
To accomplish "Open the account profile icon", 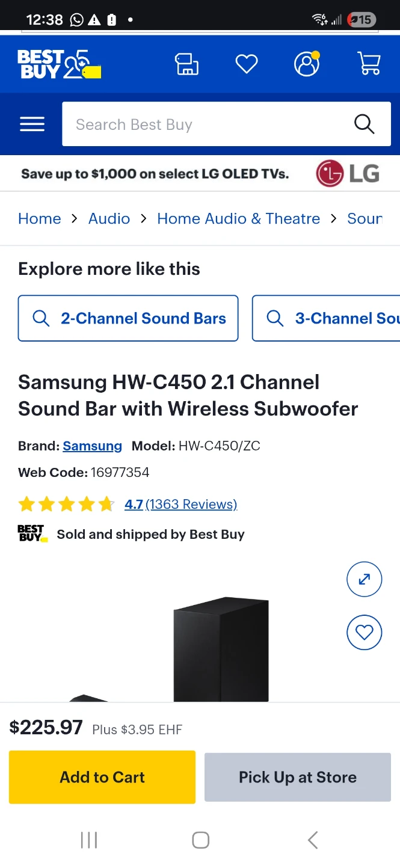I will 307,64.
